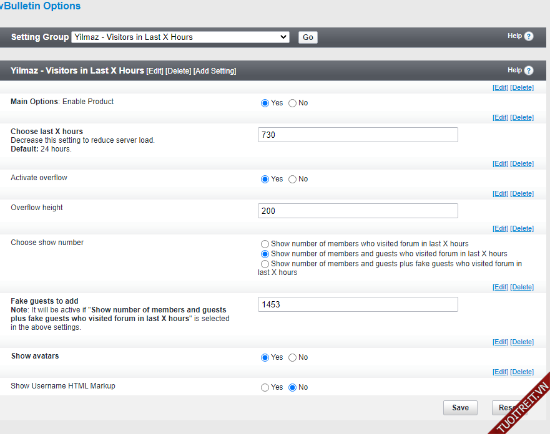Enable Show Username HTML Markup with Yes
550x434 pixels.
pos(265,387)
